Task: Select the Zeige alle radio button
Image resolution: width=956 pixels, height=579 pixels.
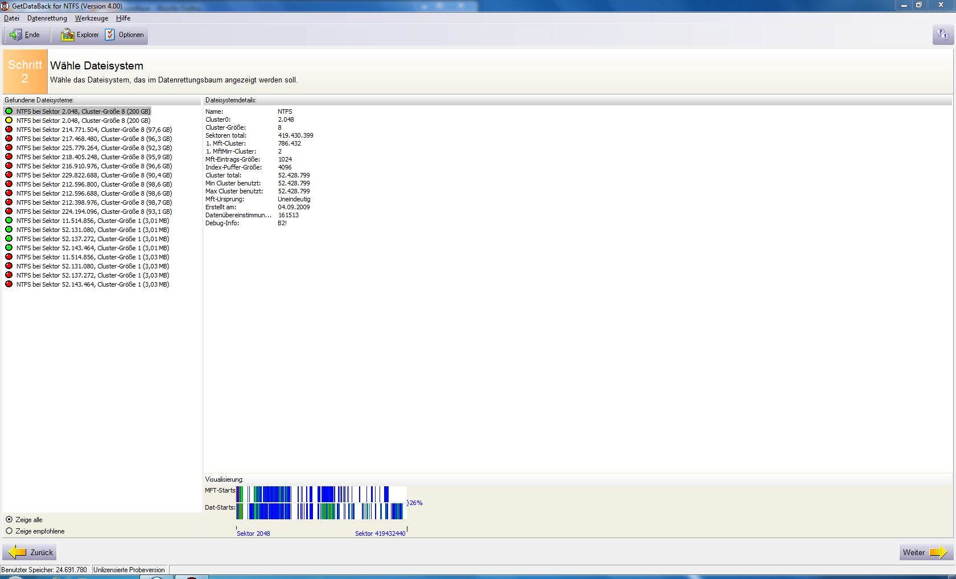Action: (x=9, y=519)
